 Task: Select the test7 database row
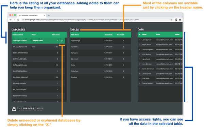click(x=37, y=47)
